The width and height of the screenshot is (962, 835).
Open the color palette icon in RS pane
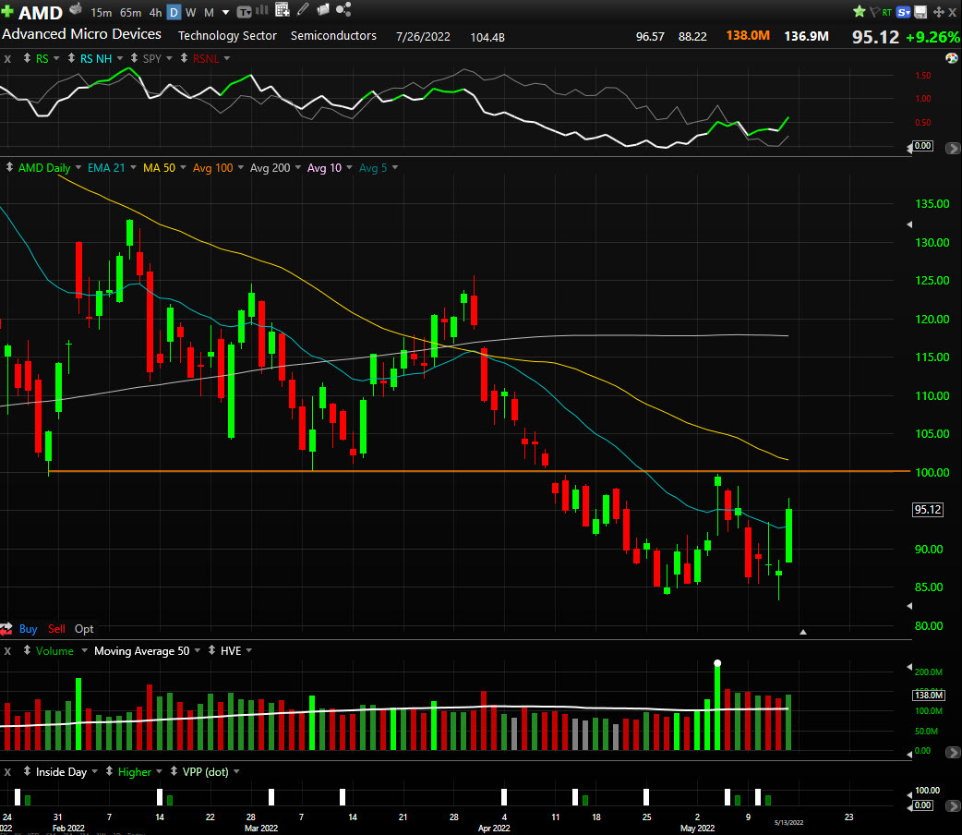point(952,58)
